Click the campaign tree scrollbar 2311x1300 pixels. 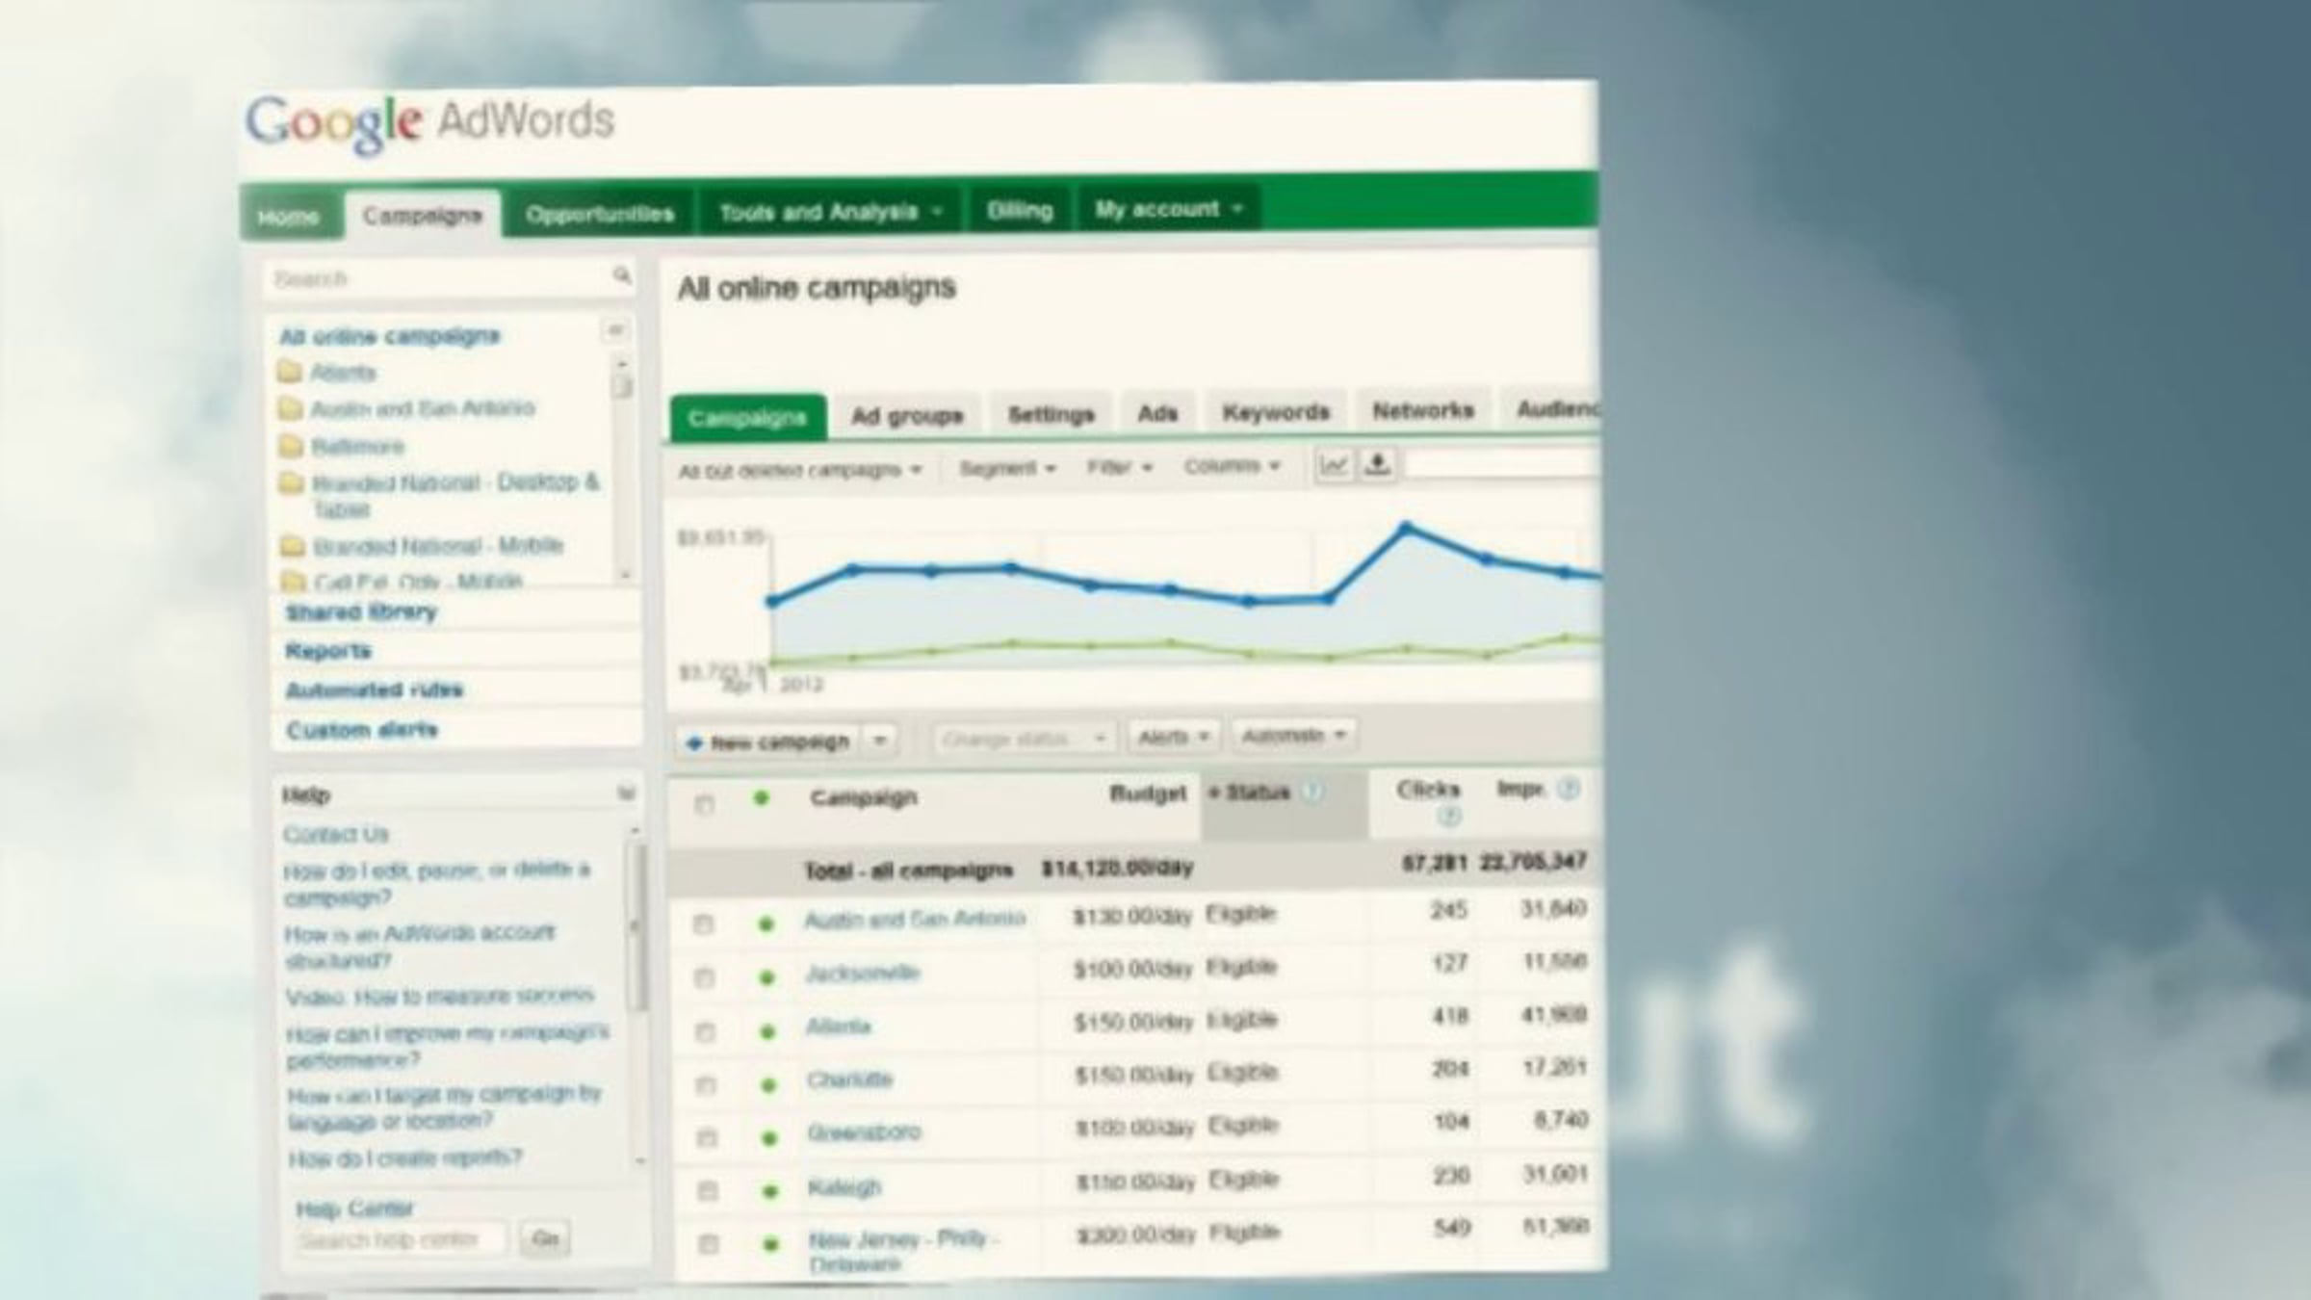pos(623,469)
